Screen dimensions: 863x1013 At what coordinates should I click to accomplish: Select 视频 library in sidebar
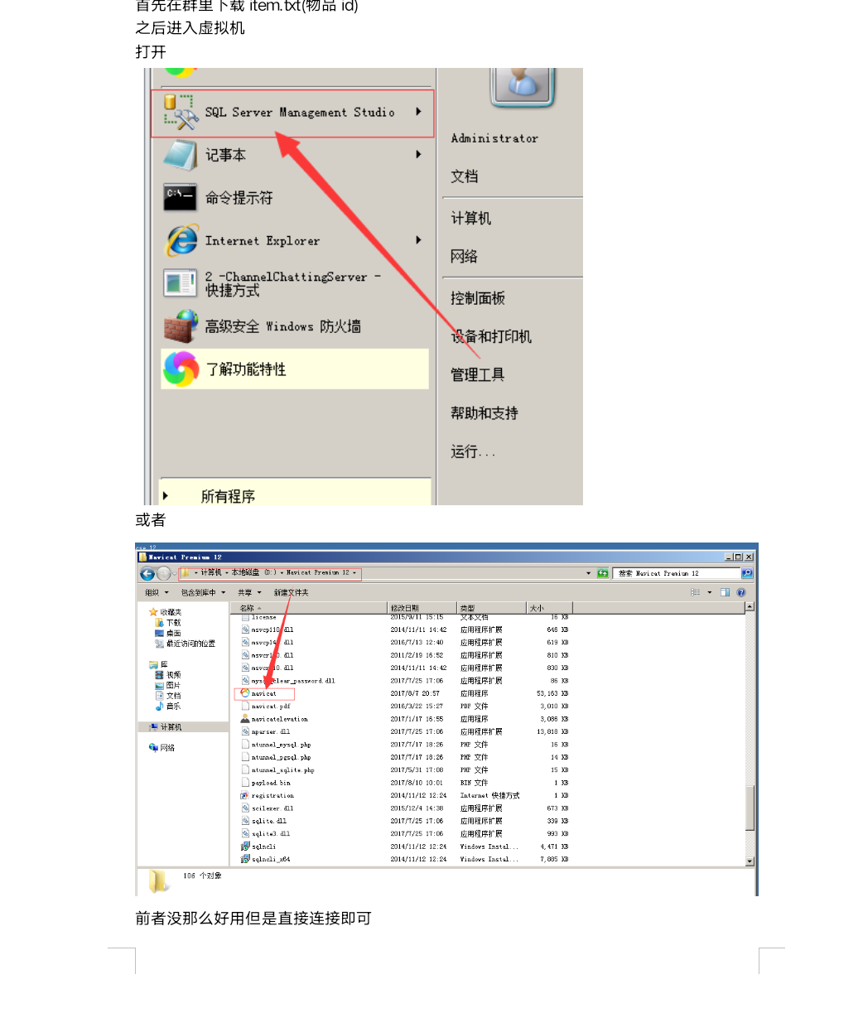click(x=173, y=675)
